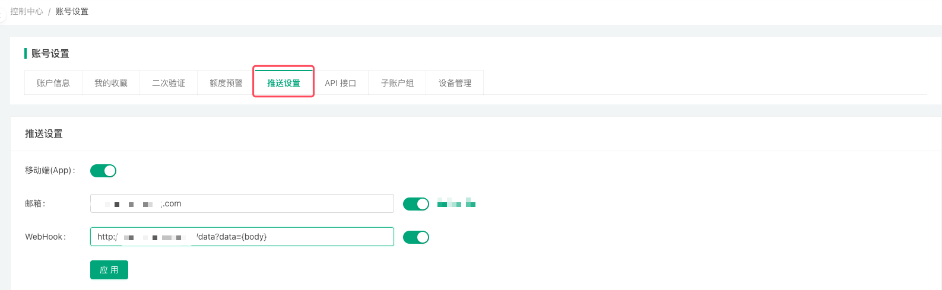Viewport: 942px width, 290px height.
Task: Disable the 移动端(App) push toggle
Action: [x=103, y=171]
